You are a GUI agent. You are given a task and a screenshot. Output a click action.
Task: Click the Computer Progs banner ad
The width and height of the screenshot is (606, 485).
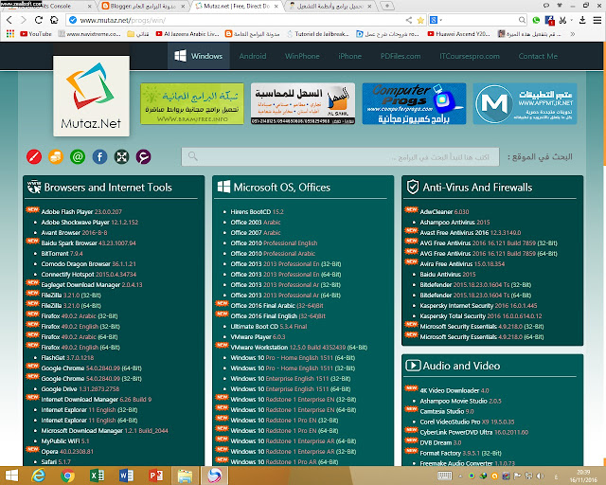click(x=414, y=103)
